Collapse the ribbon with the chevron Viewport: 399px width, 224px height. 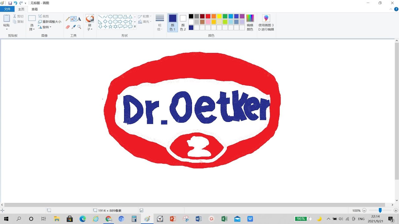pyautogui.click(x=391, y=9)
